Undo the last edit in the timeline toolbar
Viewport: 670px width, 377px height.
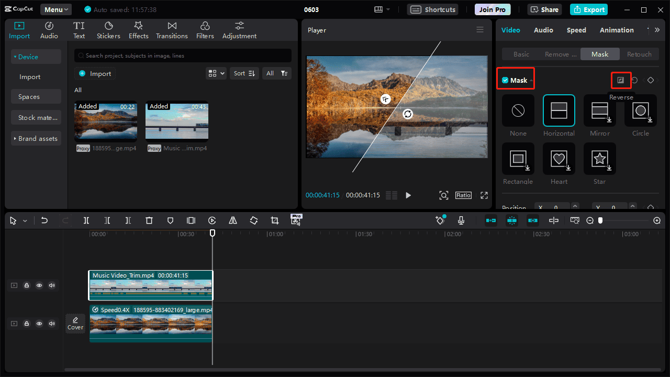point(44,220)
